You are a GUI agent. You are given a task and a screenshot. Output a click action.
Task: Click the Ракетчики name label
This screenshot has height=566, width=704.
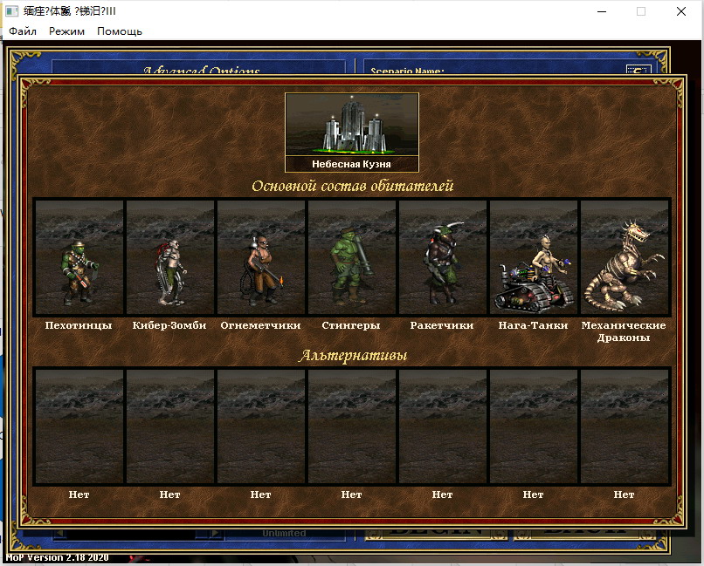(x=442, y=325)
